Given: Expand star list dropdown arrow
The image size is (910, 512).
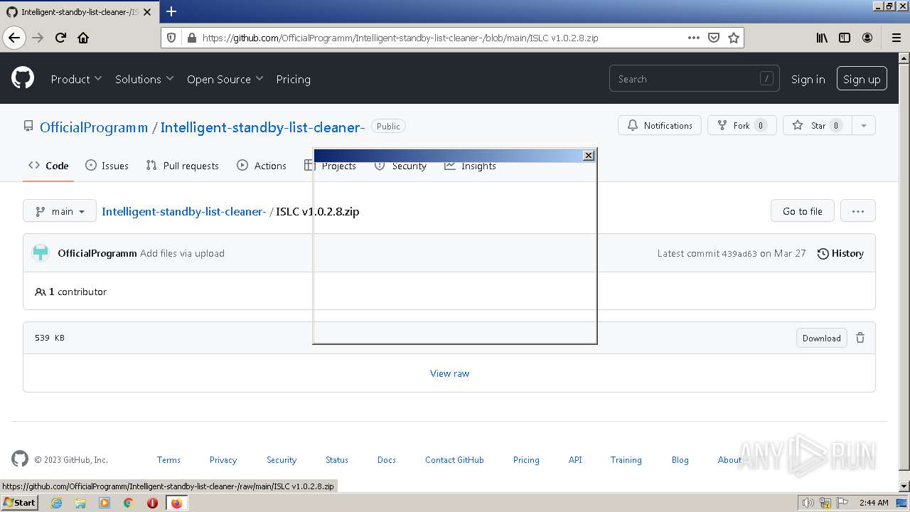Looking at the screenshot, I should [x=864, y=125].
